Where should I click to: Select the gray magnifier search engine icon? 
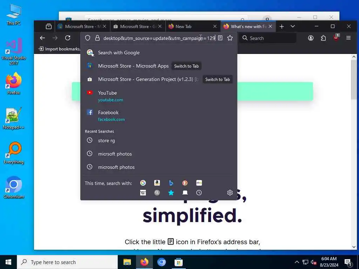coord(157,193)
